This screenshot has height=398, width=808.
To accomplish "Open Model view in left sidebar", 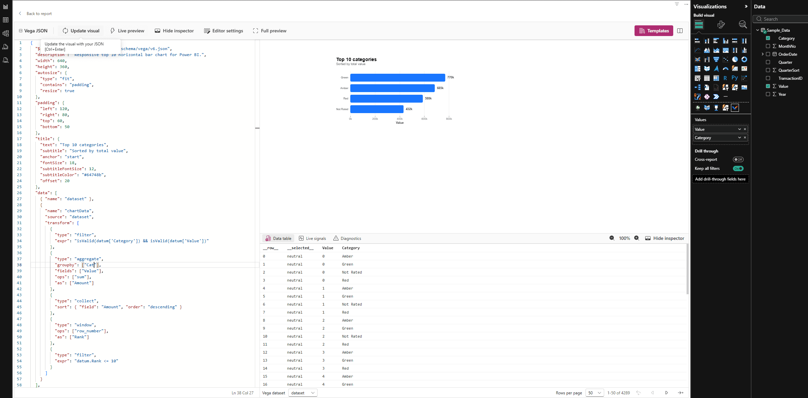I will pyautogui.click(x=6, y=33).
